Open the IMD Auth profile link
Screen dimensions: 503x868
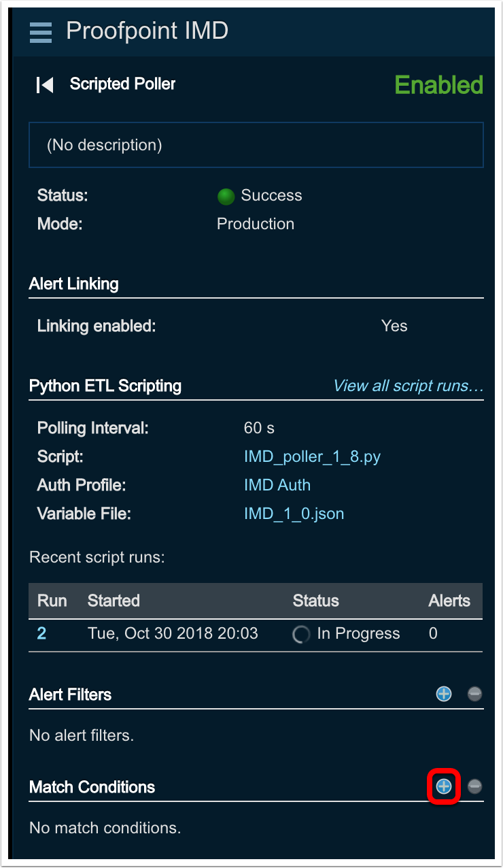pos(277,485)
